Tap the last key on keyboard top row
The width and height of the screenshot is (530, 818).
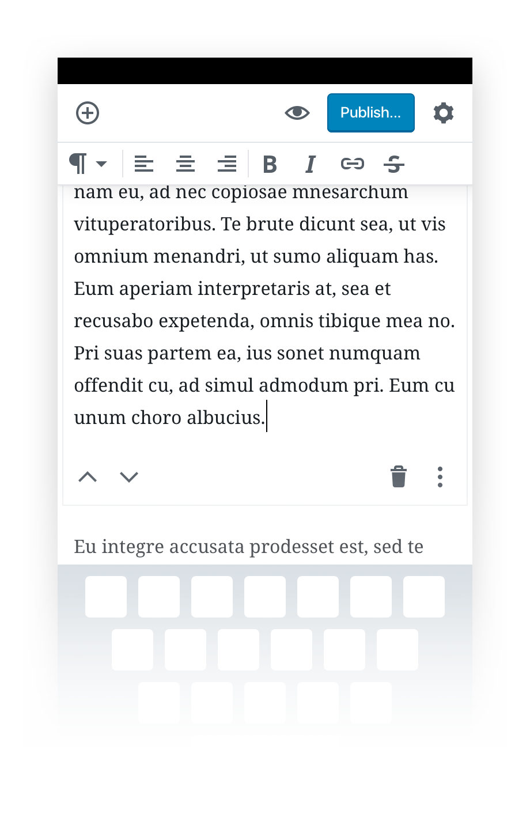tap(424, 597)
